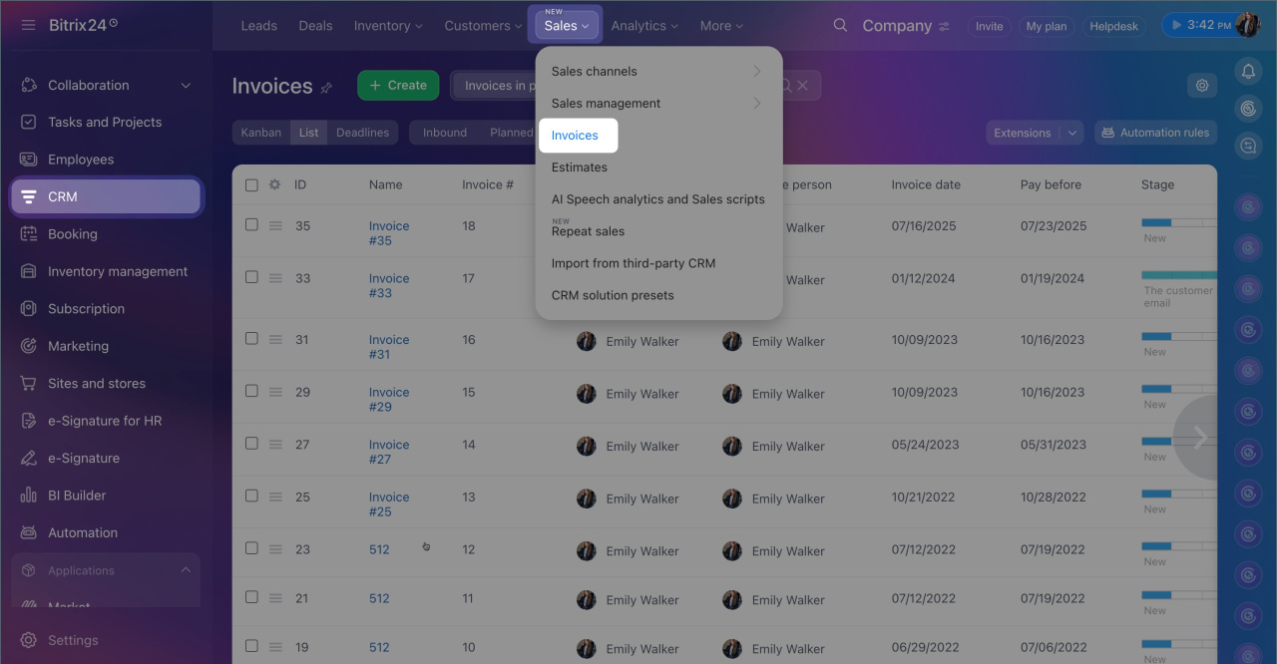Collapse the Collaboration sidebar section
This screenshot has height=664, width=1277.
(x=186, y=86)
